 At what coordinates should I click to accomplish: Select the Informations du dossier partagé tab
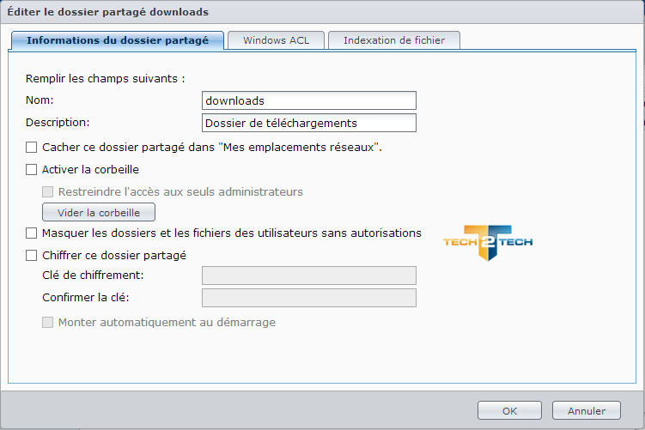coord(118,40)
